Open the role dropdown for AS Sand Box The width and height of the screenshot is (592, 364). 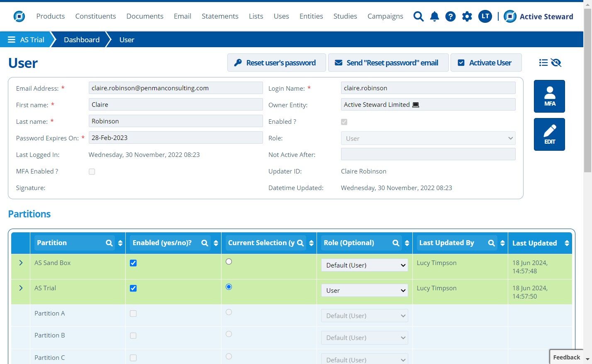pos(364,265)
